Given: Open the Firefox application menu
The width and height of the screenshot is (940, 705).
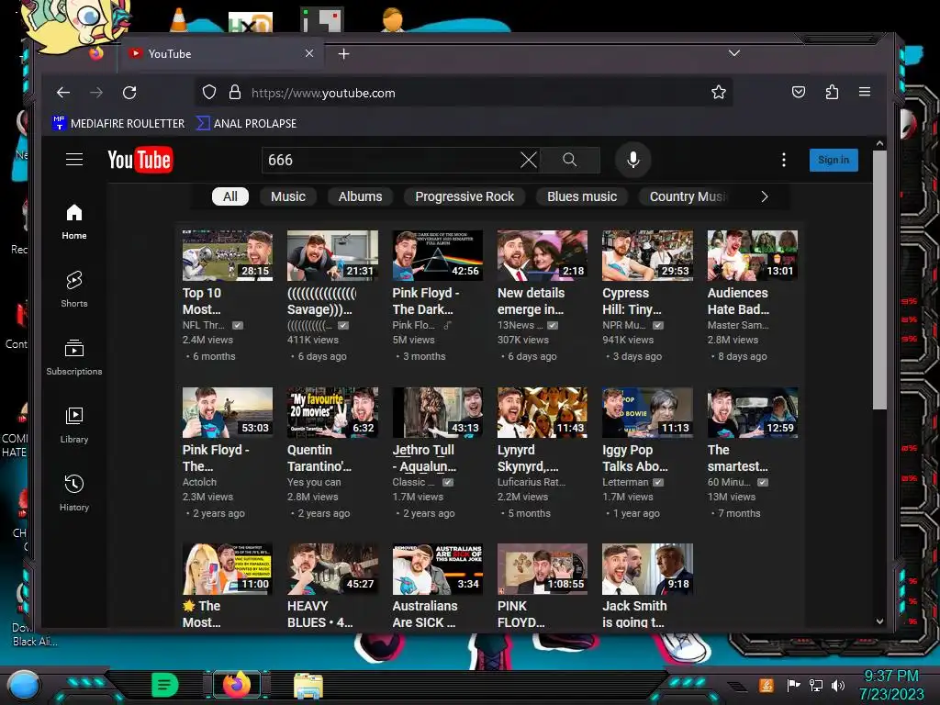Looking at the screenshot, I should point(865,92).
